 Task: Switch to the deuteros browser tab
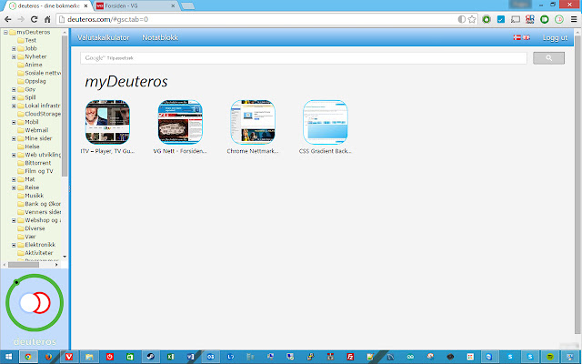(x=46, y=6)
